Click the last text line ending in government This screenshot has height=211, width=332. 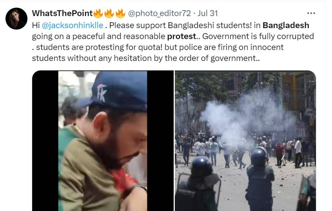tap(146, 58)
